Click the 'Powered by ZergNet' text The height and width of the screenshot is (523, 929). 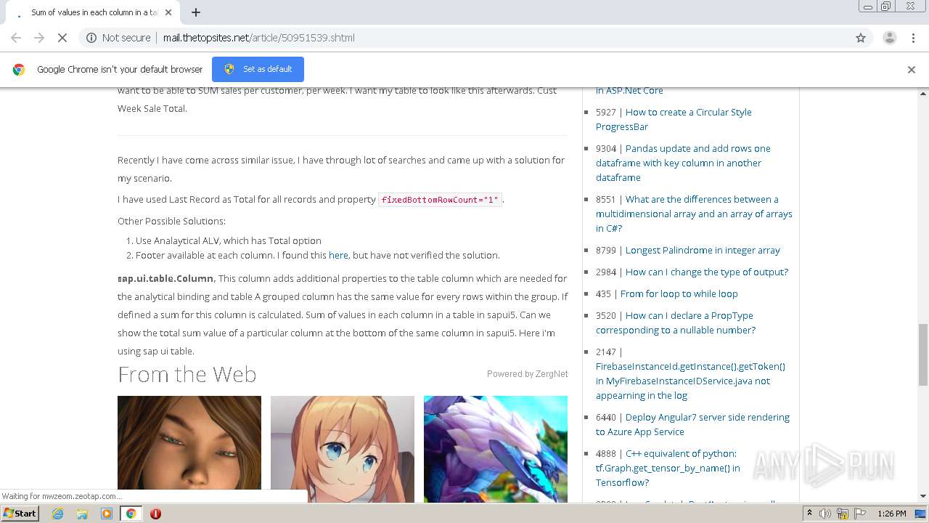527,374
